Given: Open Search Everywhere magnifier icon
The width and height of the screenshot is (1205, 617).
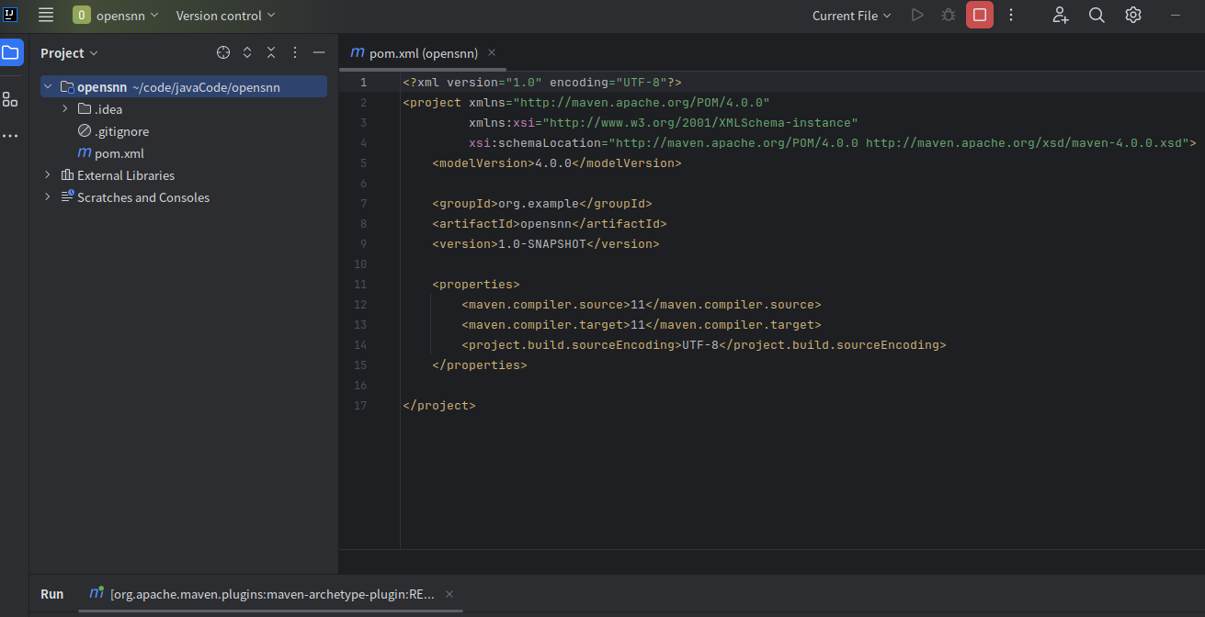Looking at the screenshot, I should pos(1097,15).
